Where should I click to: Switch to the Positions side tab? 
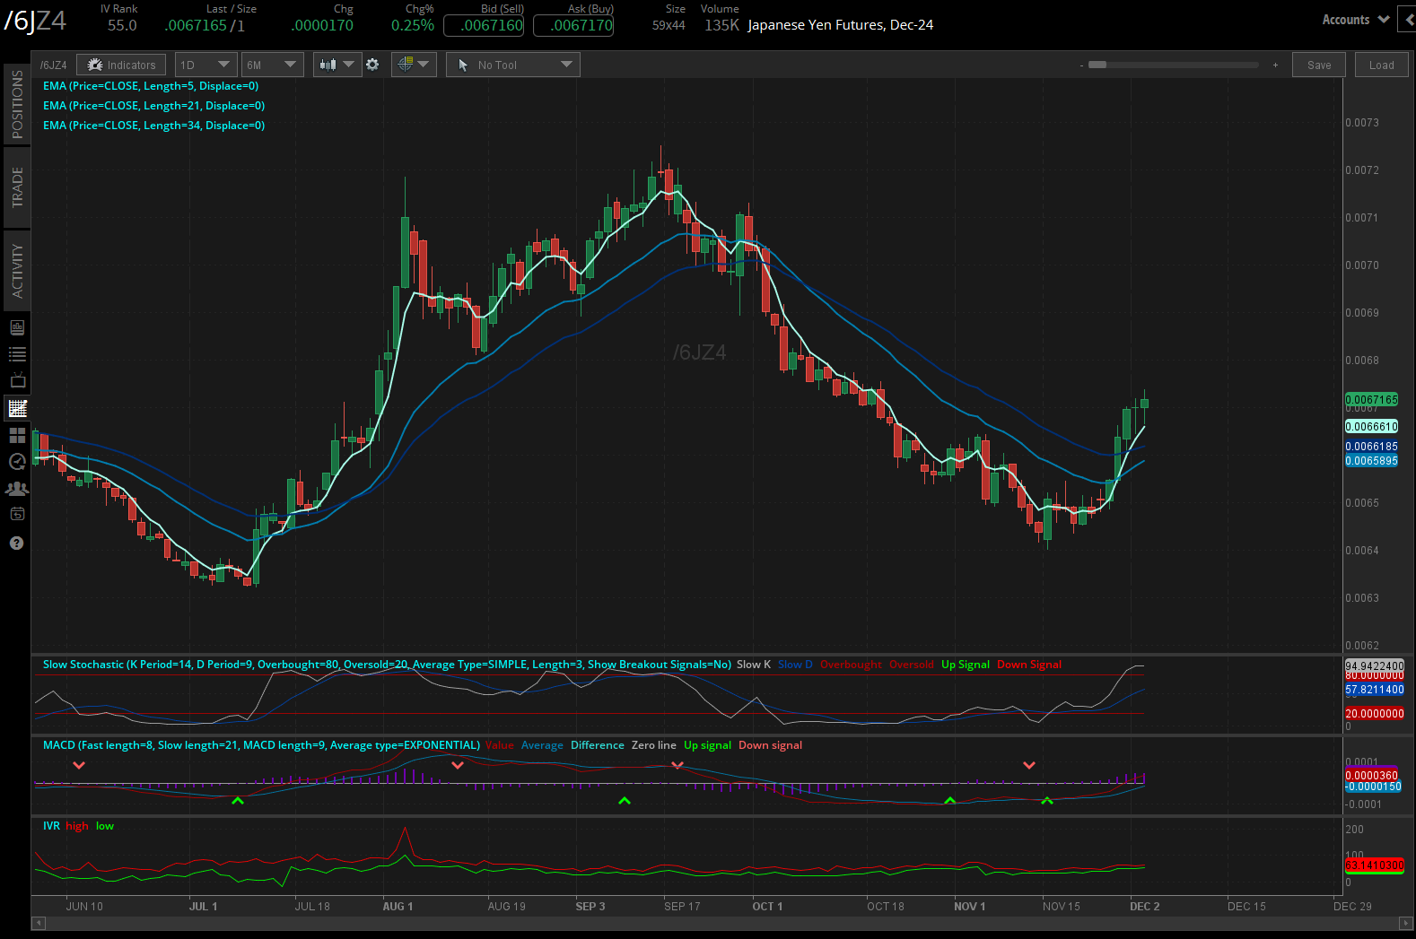[x=17, y=104]
